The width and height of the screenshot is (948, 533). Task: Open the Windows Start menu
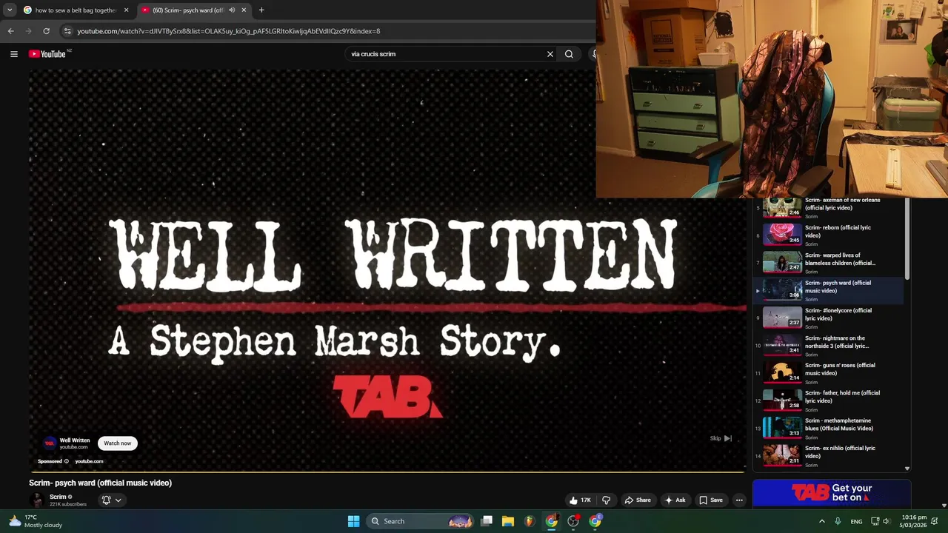pyautogui.click(x=353, y=521)
